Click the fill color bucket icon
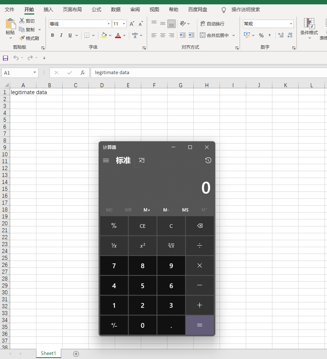The height and width of the screenshot is (359, 327). click(104, 35)
